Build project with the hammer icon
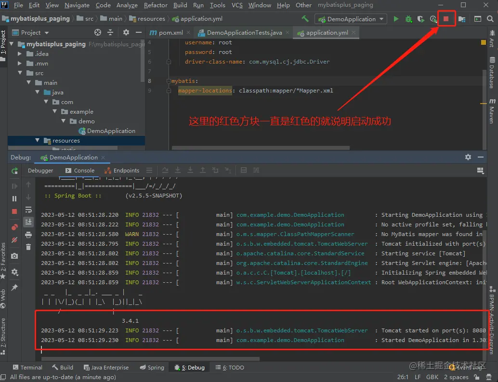Screen dimensions: 498x382 305,19
